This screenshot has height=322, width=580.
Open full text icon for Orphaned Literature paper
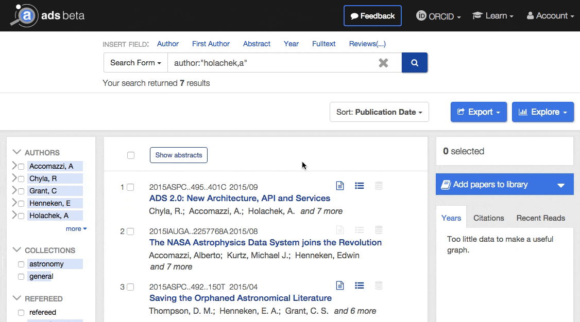coord(340,285)
